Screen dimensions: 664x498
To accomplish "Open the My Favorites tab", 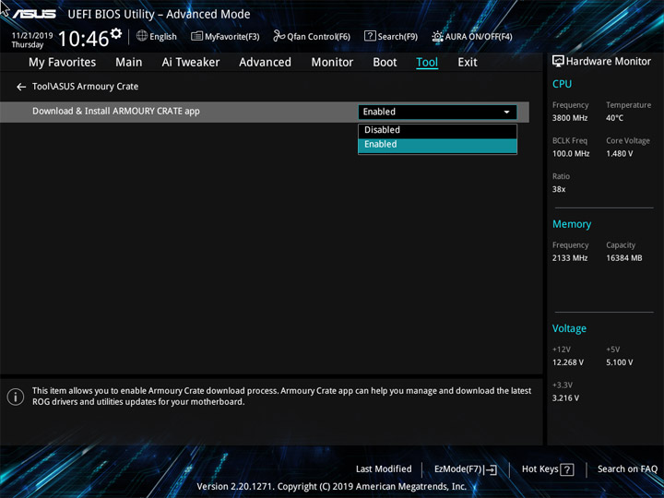I will [x=63, y=63].
